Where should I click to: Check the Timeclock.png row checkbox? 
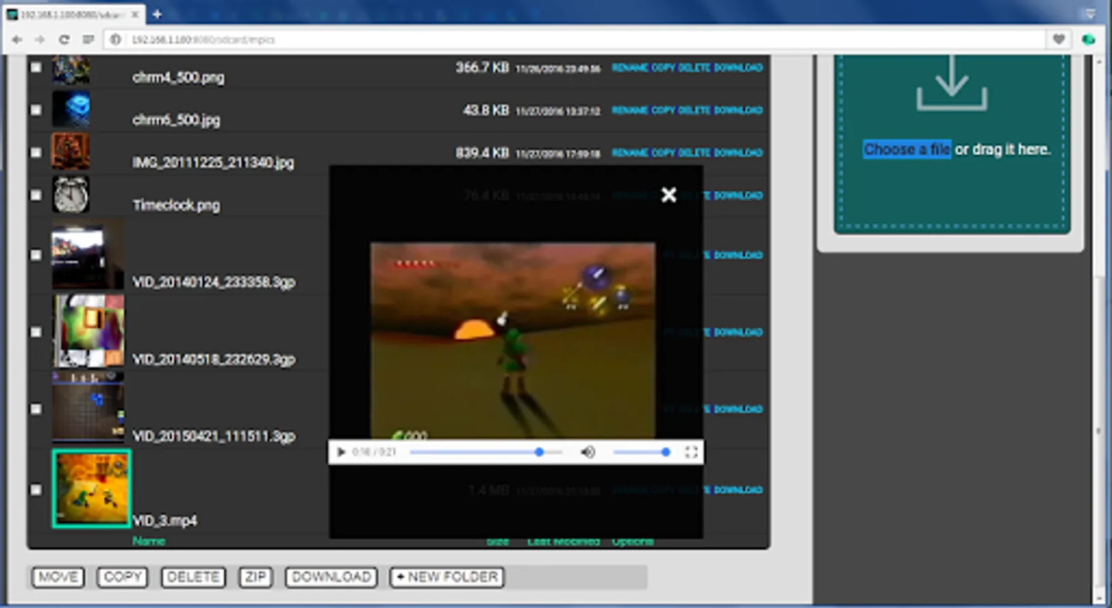click(x=36, y=195)
